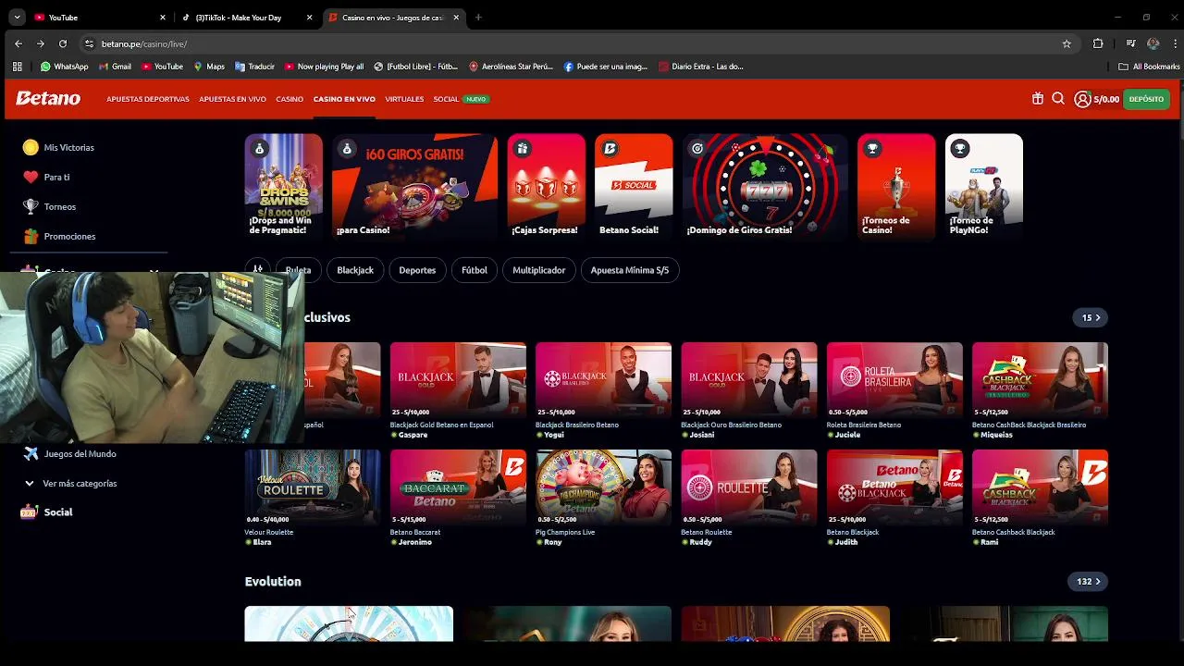Screen dimensions: 1184x666
Task: Open tab search dropdown arrow
Action: coord(17,17)
